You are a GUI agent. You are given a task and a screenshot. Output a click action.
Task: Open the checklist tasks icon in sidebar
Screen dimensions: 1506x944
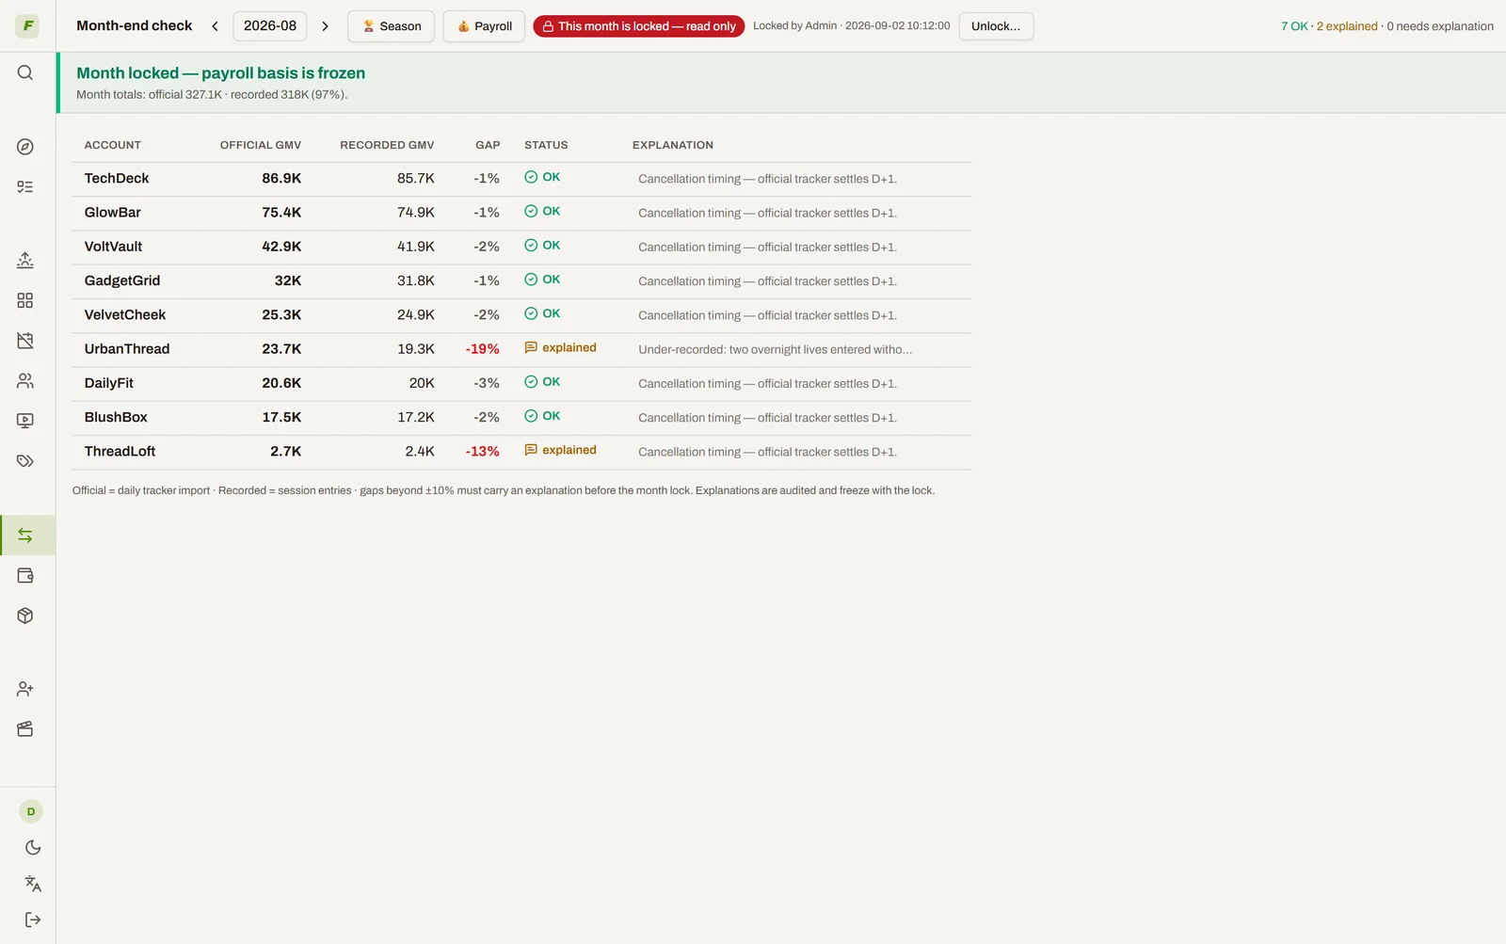click(x=25, y=186)
